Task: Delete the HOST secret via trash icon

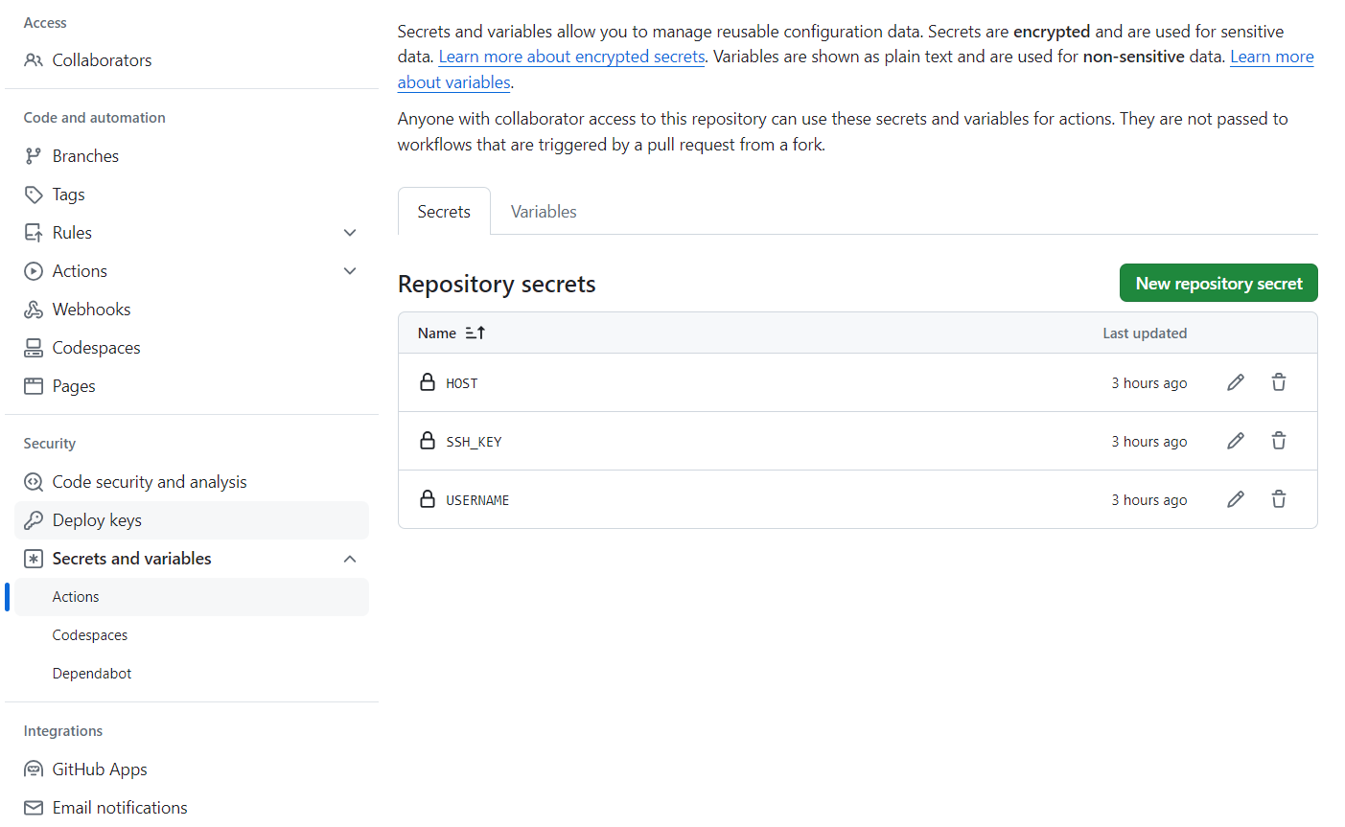Action: click(1279, 382)
